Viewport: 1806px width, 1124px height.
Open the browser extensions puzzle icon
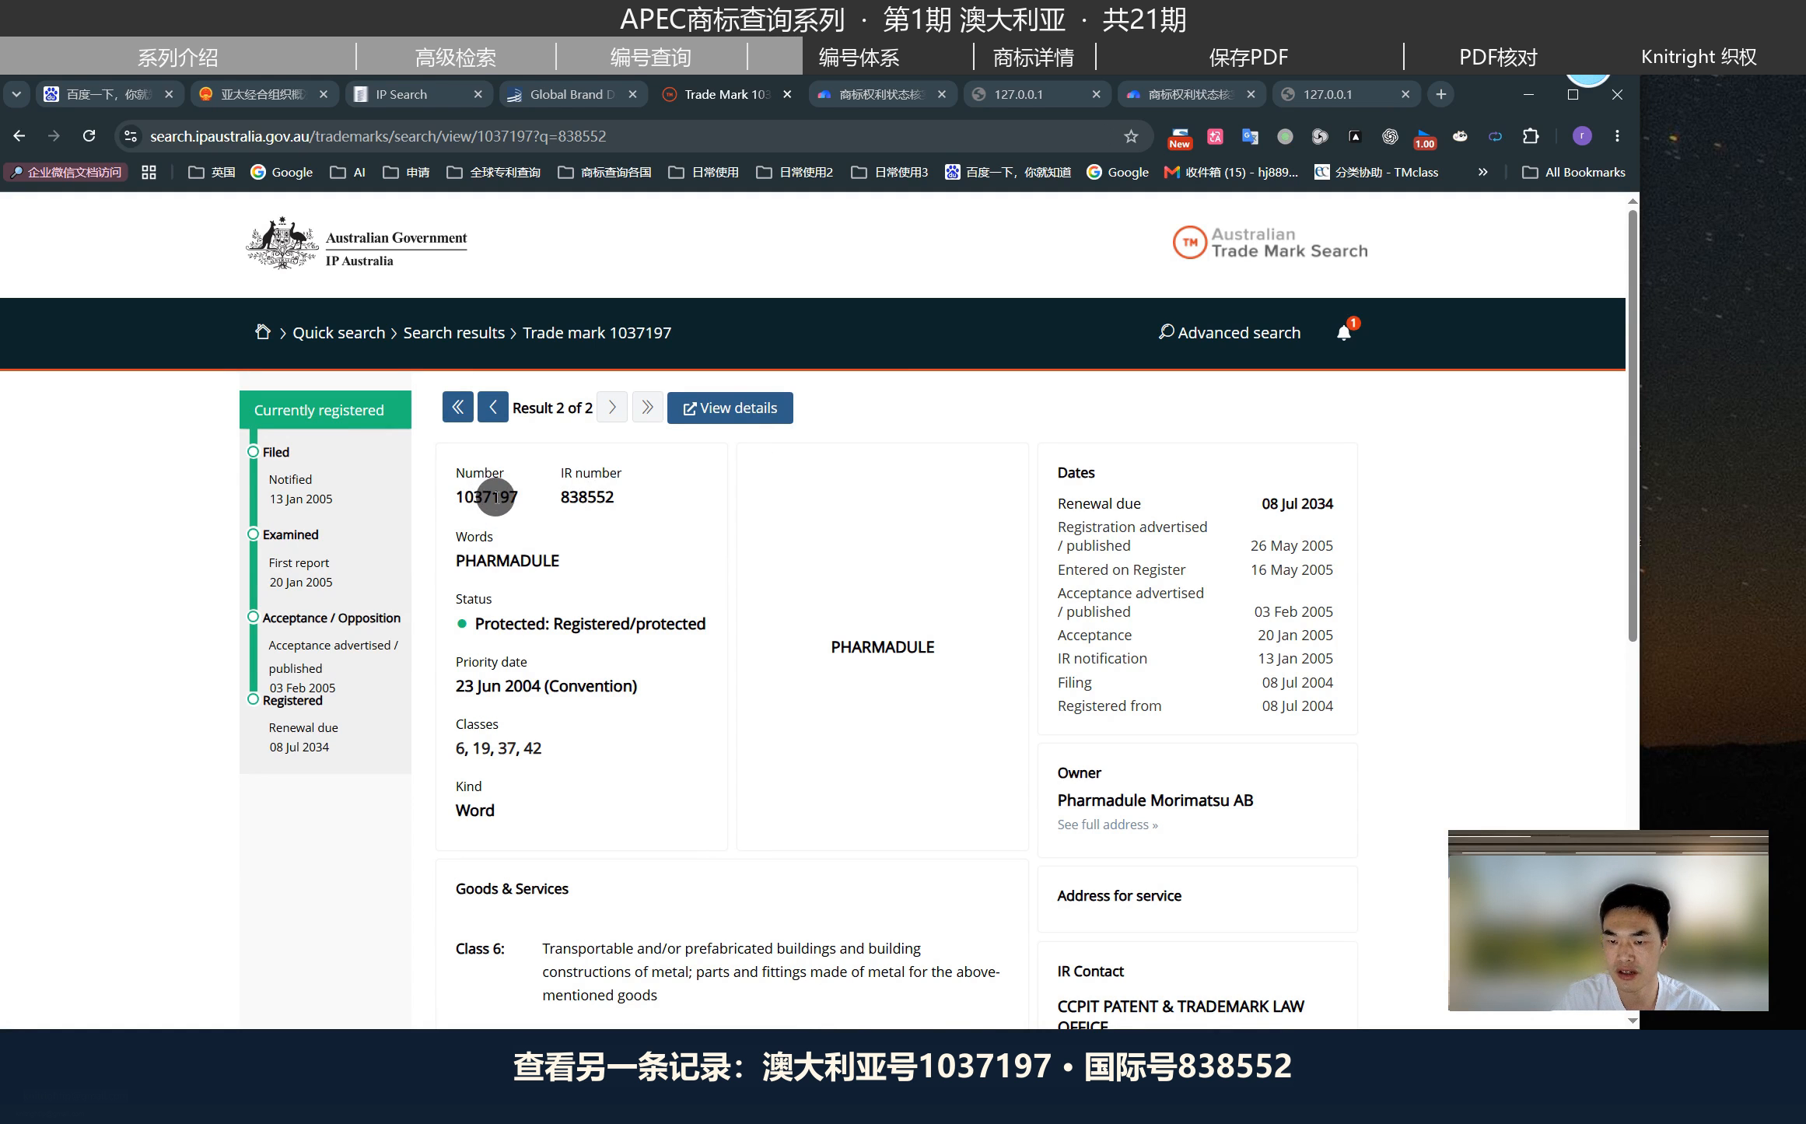(1531, 136)
